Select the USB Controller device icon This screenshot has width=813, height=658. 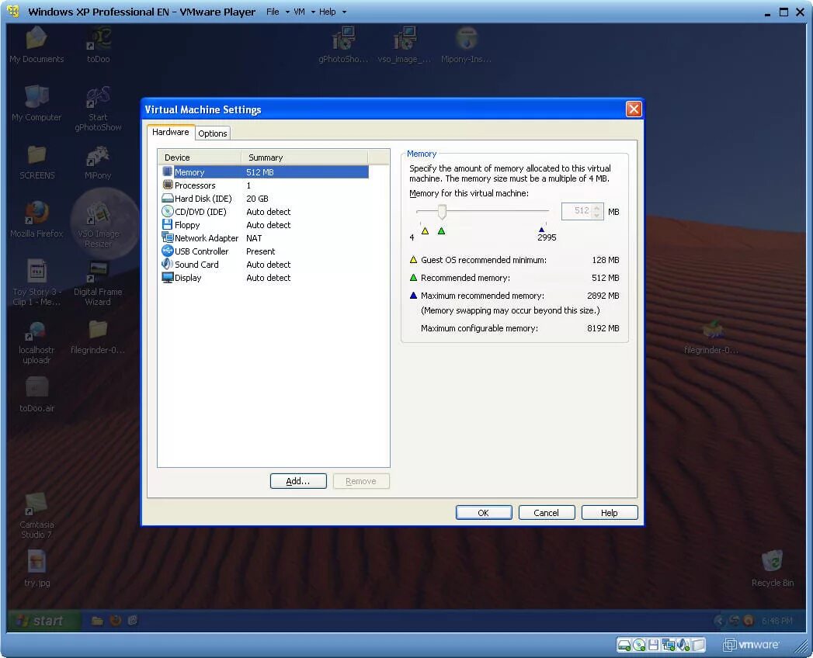pos(167,251)
